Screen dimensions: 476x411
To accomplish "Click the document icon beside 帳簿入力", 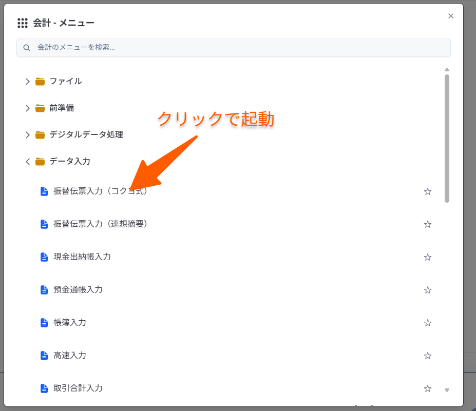I will tap(43, 322).
